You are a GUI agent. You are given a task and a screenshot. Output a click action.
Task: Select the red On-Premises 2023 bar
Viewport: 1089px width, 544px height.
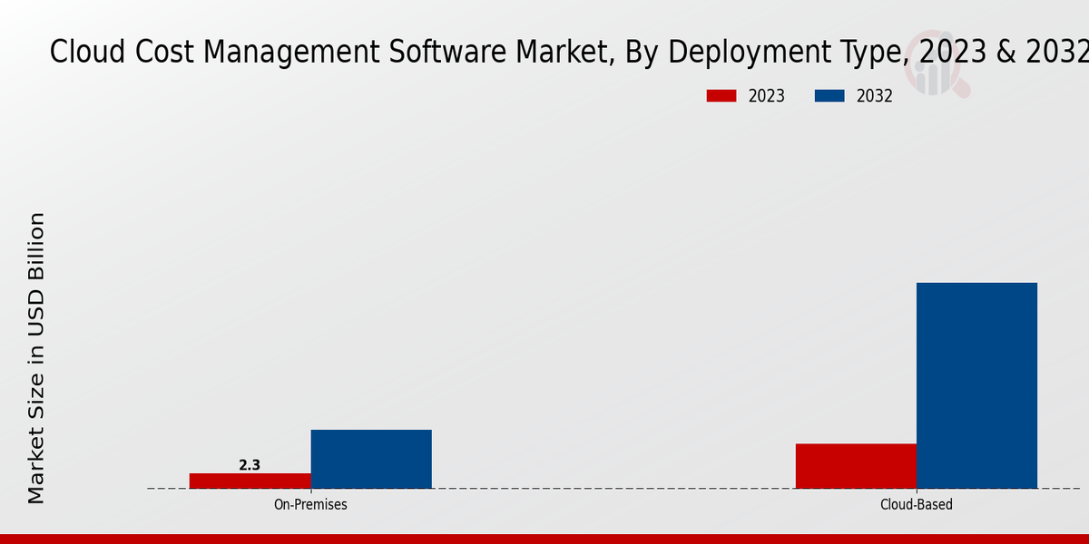250,481
